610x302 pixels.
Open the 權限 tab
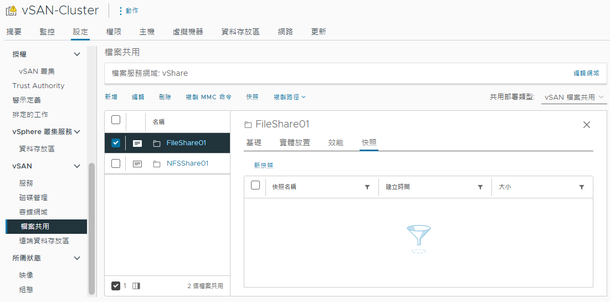(x=114, y=32)
